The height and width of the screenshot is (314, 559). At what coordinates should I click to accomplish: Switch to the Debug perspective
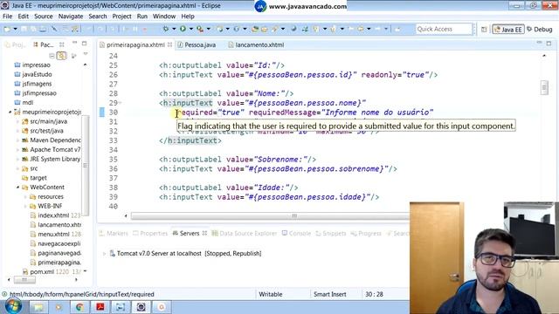pos(540,29)
